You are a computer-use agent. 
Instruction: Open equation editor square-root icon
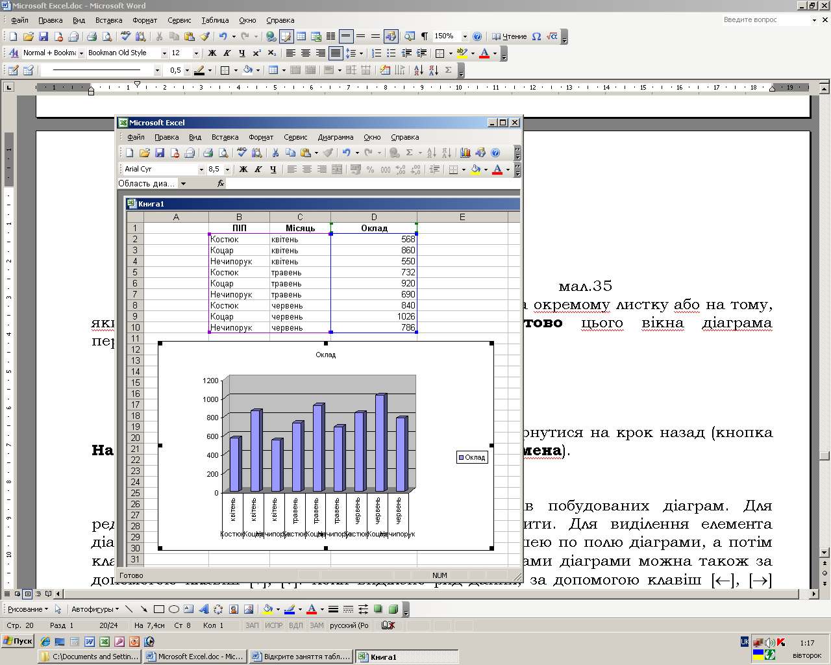[552, 36]
